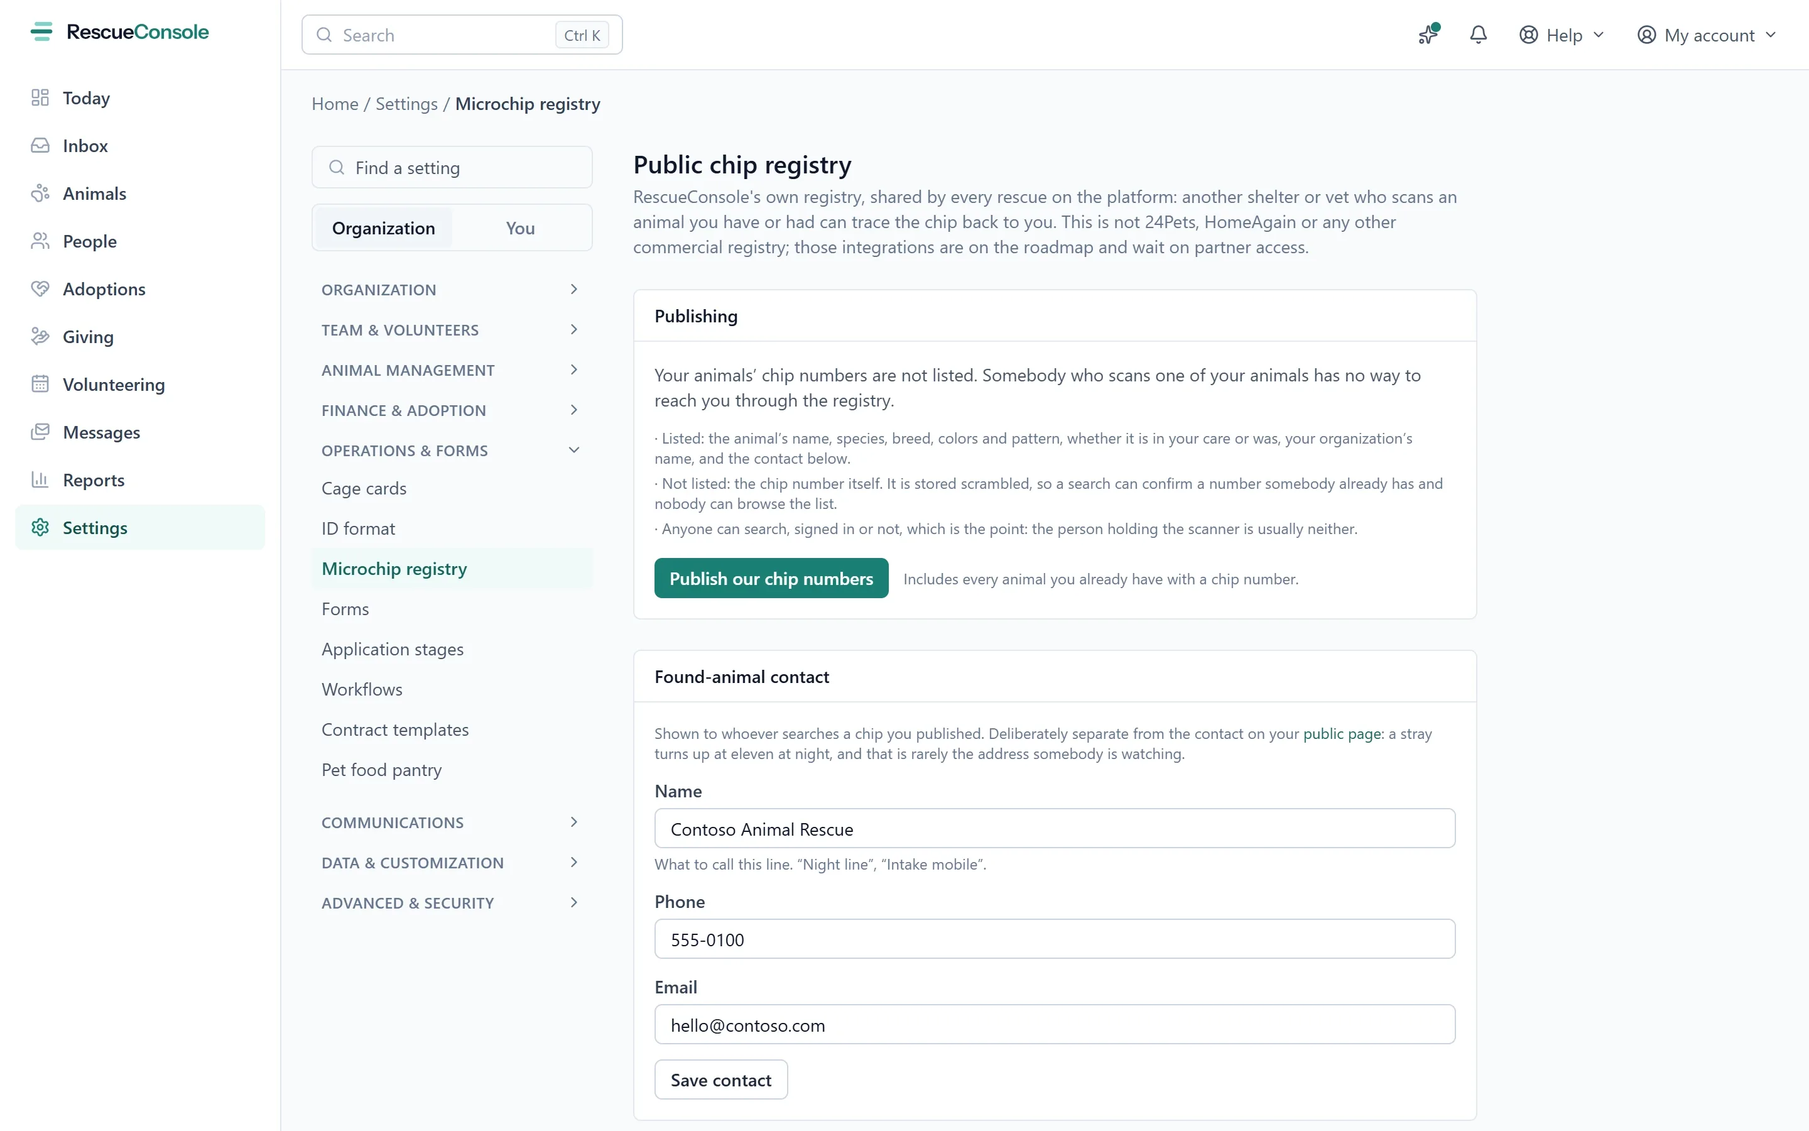The width and height of the screenshot is (1809, 1131).
Task: Open Volunteering calendar icon
Action: [40, 385]
